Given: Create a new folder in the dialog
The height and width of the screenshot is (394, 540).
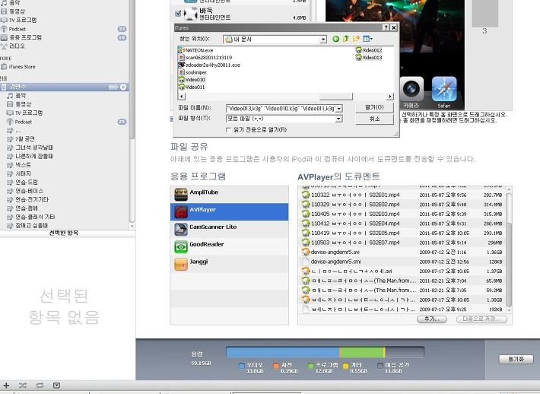Looking at the screenshot, I should pos(356,39).
